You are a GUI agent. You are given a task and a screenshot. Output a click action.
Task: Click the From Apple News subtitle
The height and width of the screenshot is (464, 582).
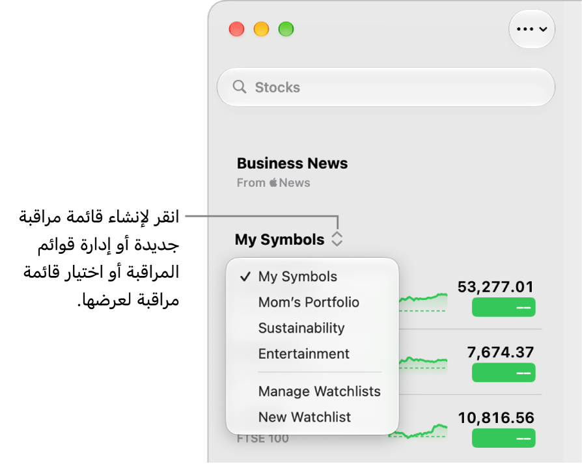273,182
